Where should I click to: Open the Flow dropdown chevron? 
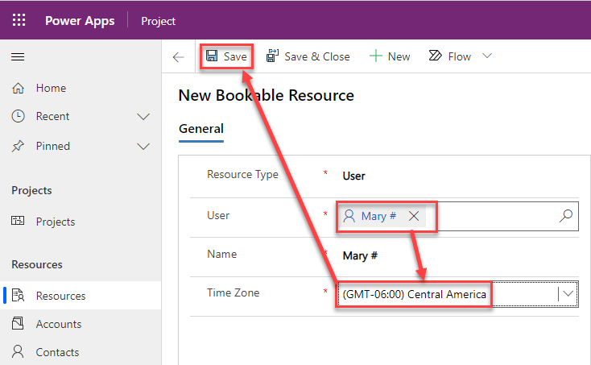pos(486,56)
